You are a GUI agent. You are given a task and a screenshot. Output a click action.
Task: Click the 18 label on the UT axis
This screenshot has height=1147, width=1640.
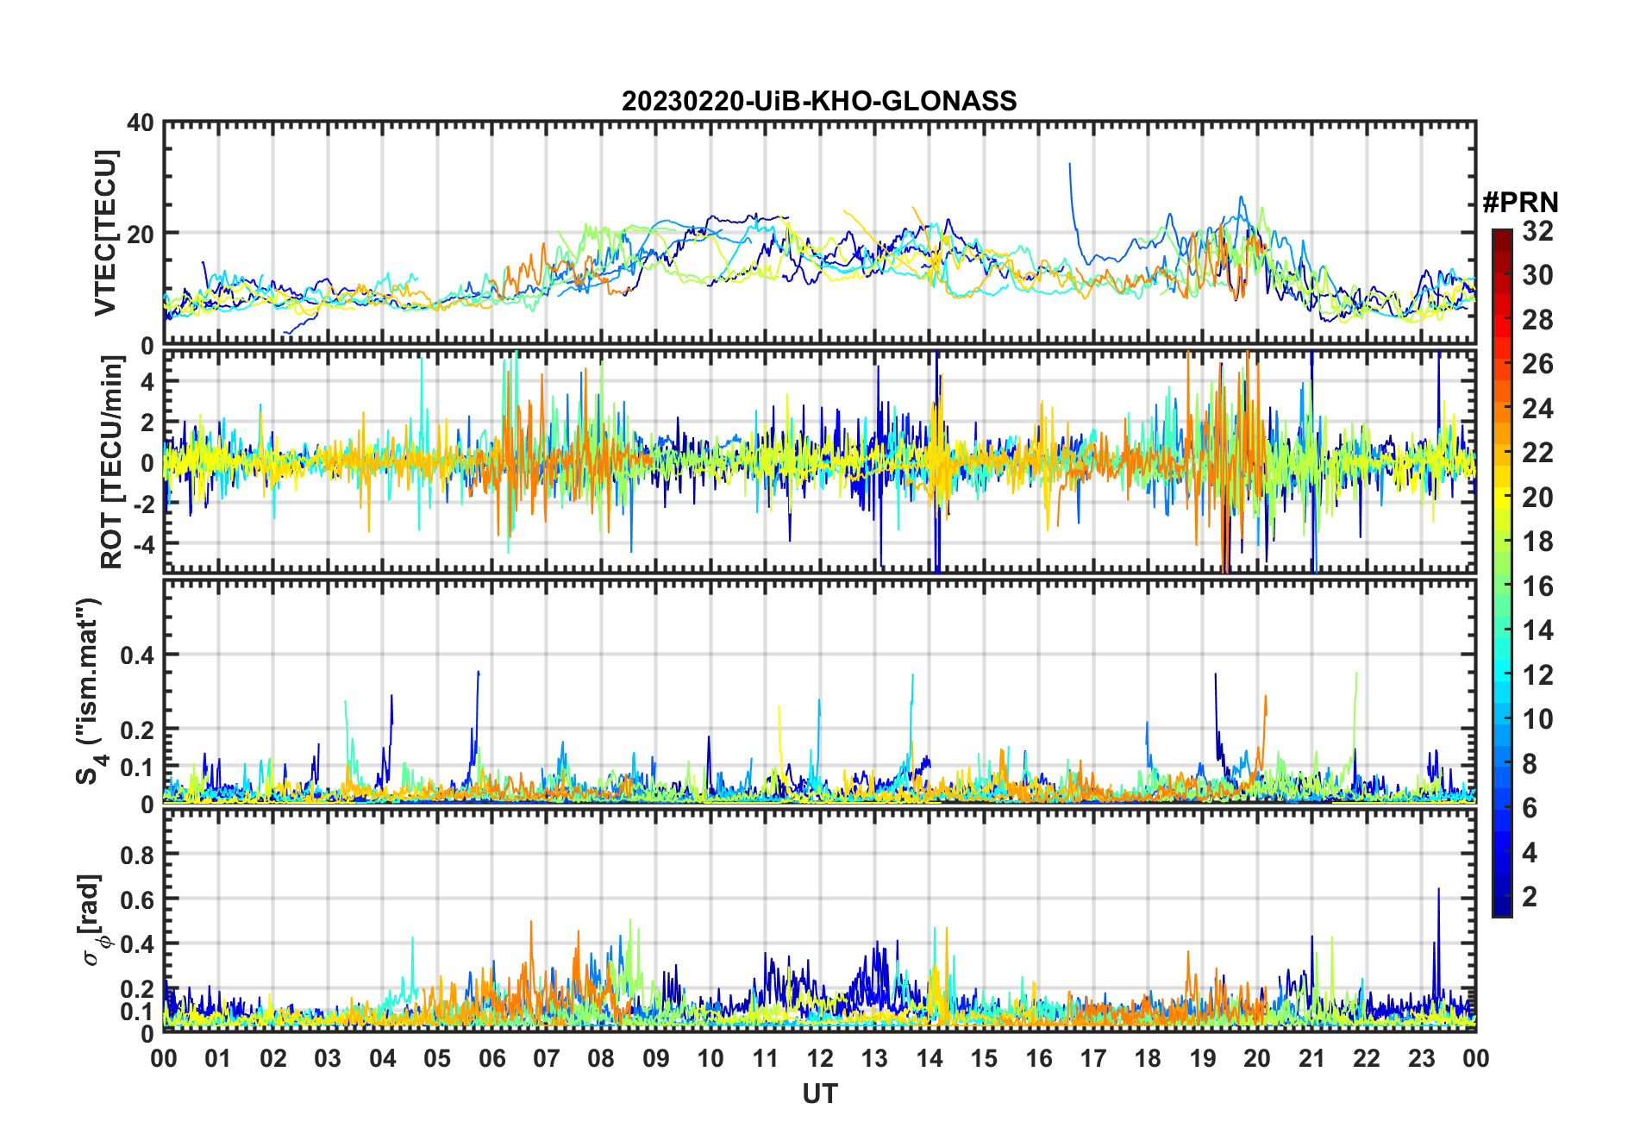(1149, 1058)
